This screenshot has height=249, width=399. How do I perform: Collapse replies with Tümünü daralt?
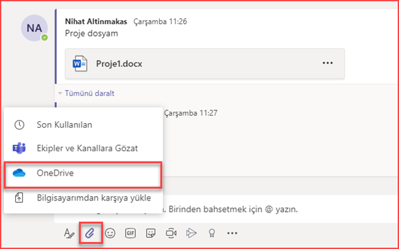[90, 93]
